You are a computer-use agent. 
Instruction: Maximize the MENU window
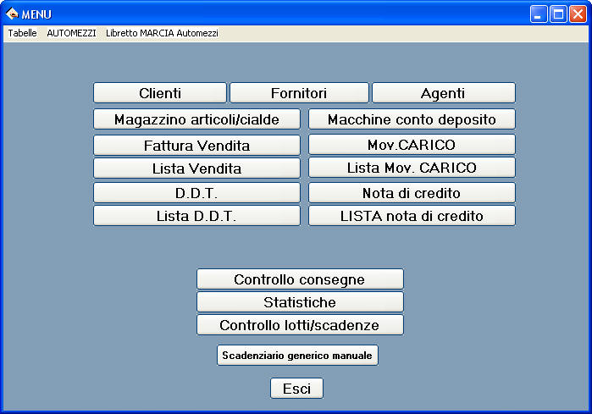pyautogui.click(x=558, y=14)
